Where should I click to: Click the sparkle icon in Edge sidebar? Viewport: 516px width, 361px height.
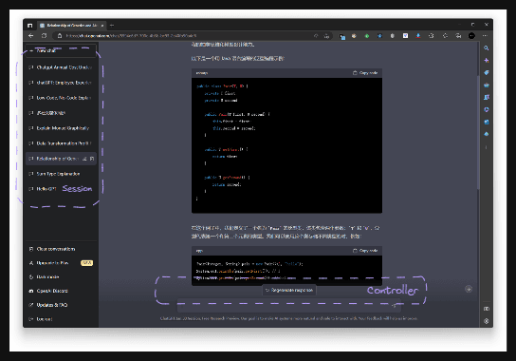point(486,61)
